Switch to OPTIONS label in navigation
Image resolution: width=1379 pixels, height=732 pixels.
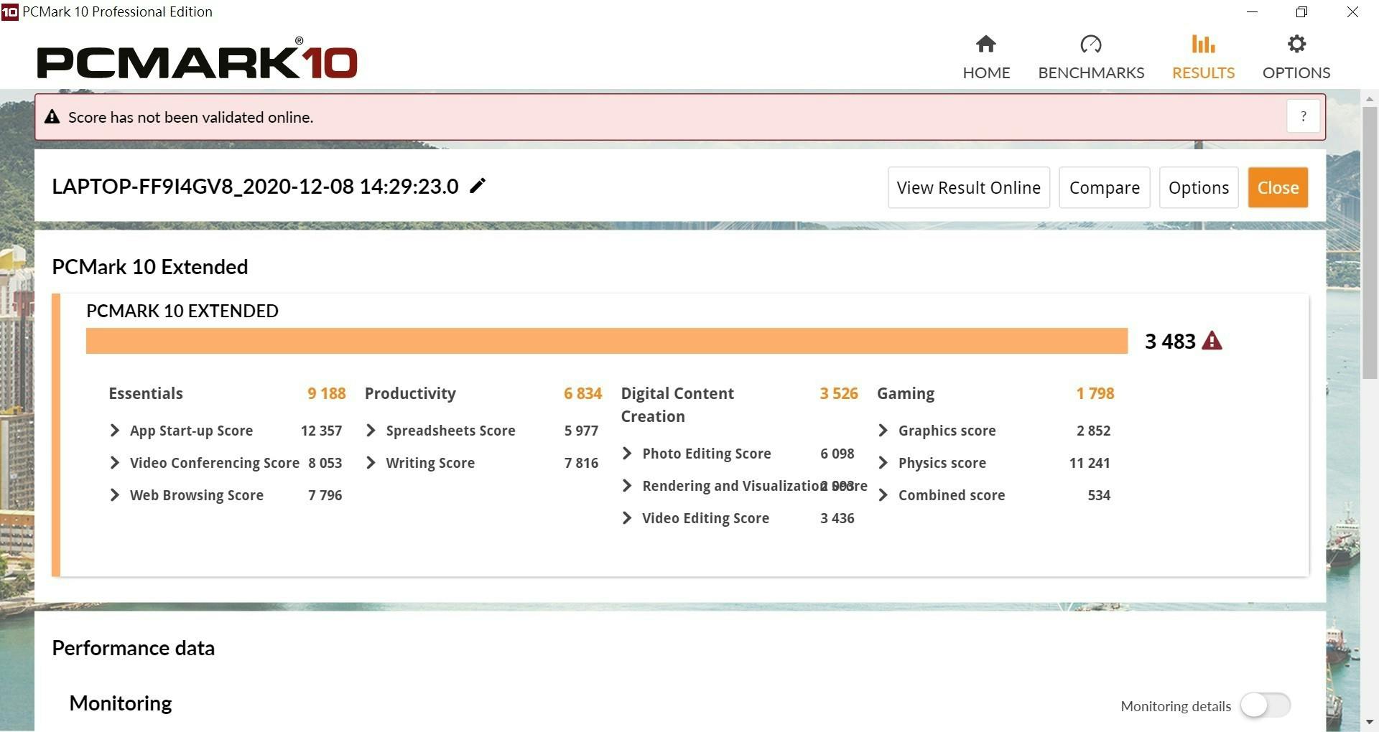pyautogui.click(x=1296, y=72)
